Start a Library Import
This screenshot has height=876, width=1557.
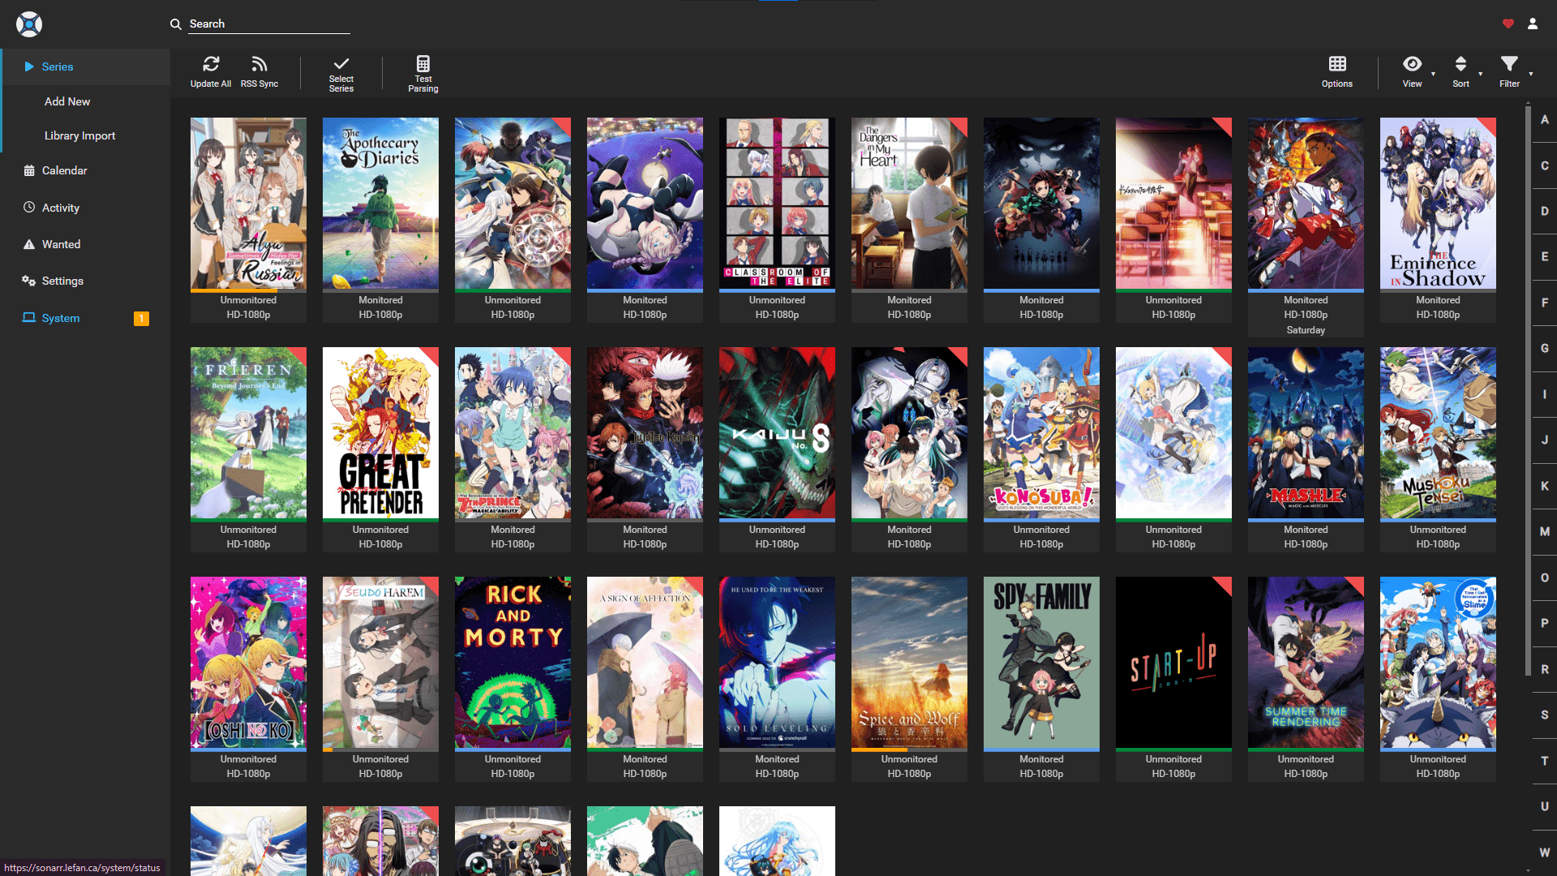point(79,135)
